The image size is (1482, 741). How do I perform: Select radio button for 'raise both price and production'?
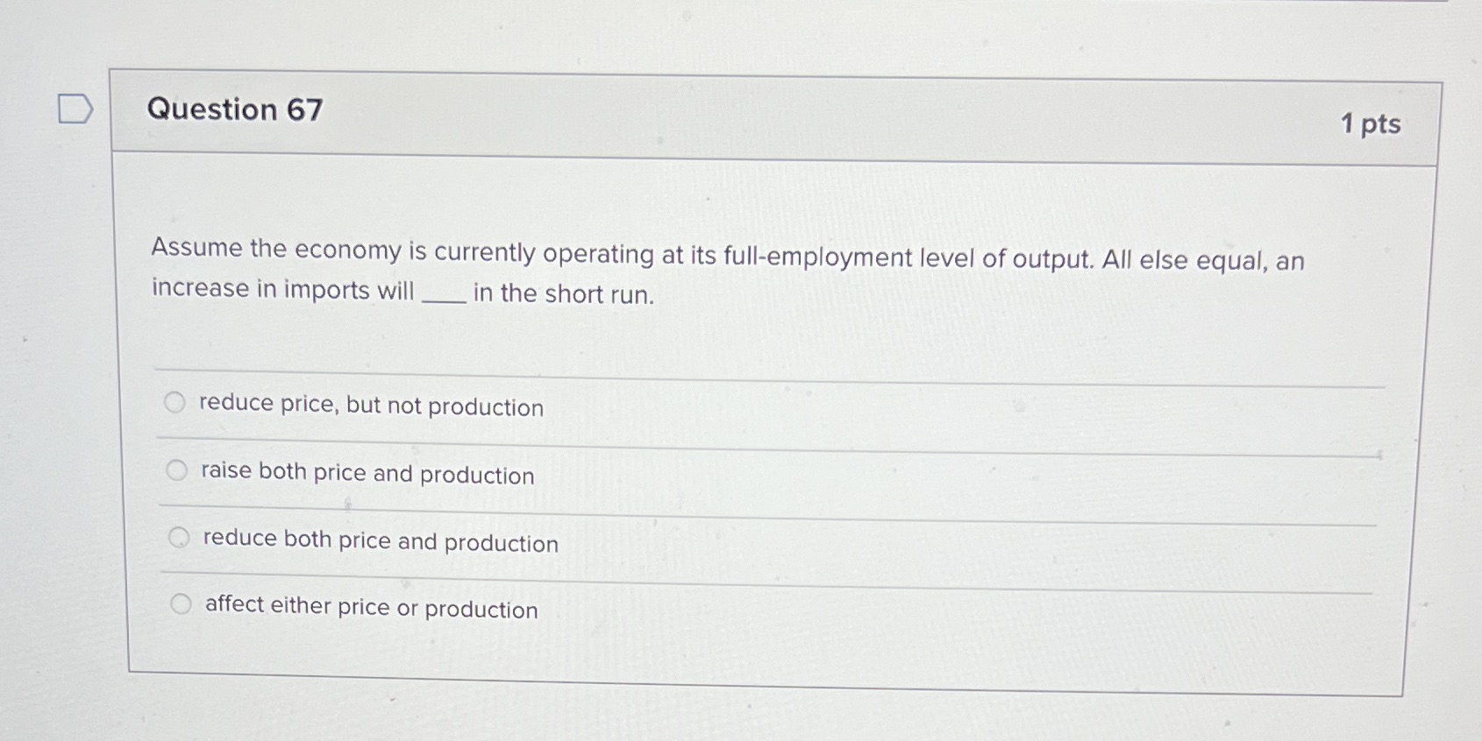(x=177, y=470)
